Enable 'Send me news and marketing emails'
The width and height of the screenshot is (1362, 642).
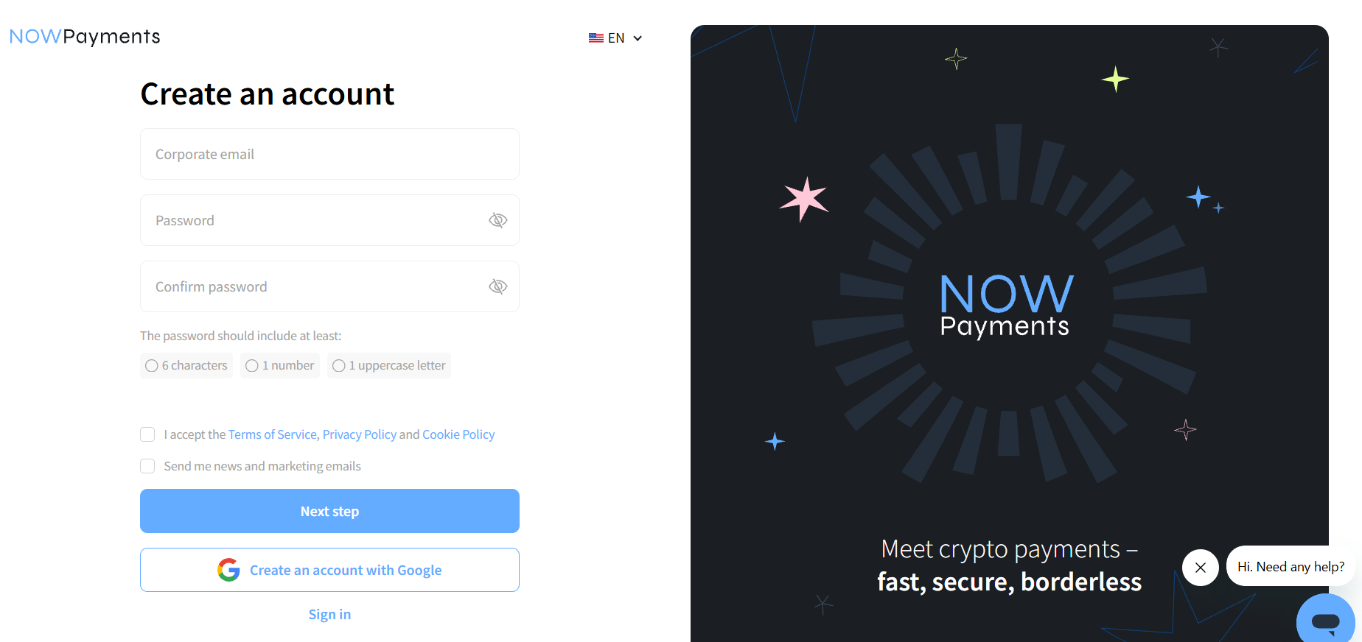[x=147, y=466]
